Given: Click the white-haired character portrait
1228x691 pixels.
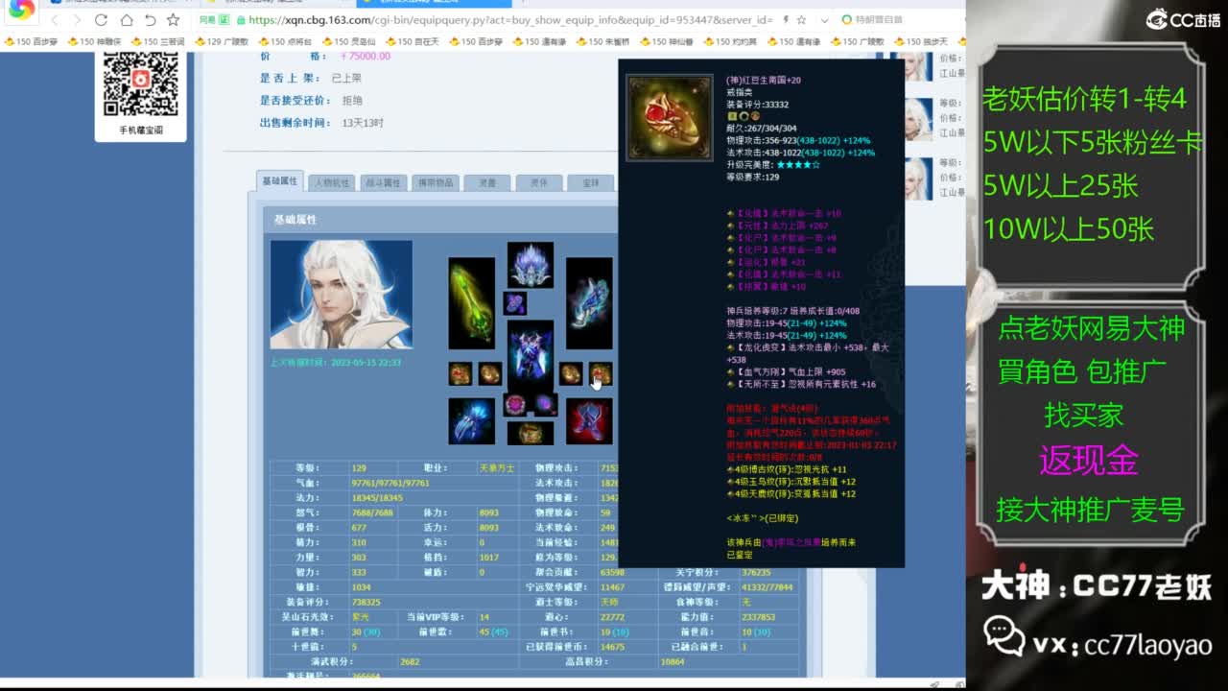Looking at the screenshot, I should [341, 293].
